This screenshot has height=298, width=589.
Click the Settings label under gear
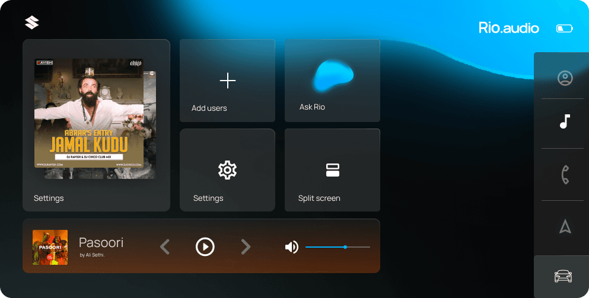208,198
